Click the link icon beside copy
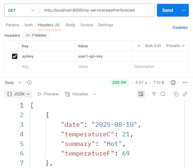This screenshot has height=168, width=193. (185, 94)
